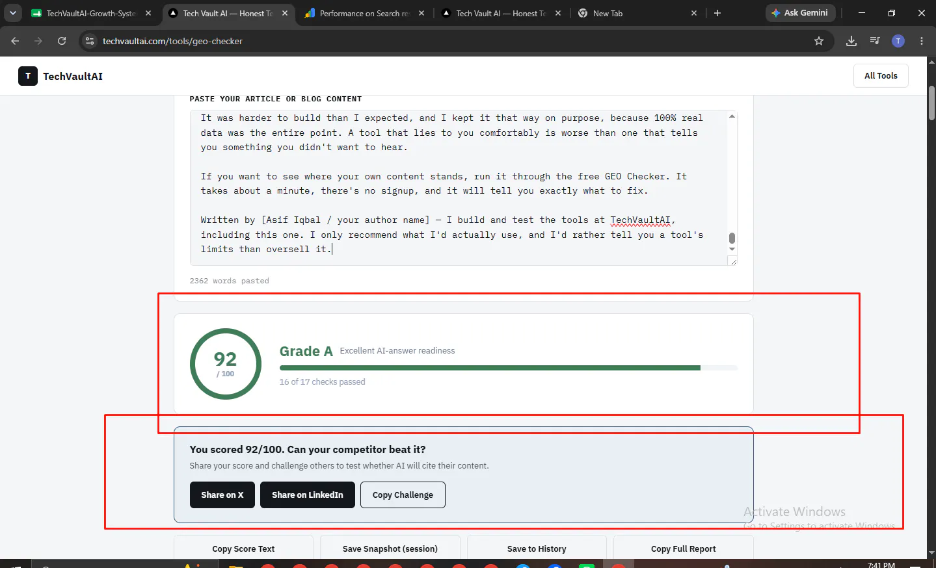Open the tab search dropdown arrow

point(12,13)
